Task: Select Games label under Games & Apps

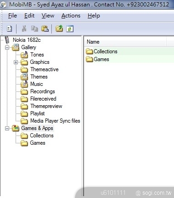Action: (38, 143)
